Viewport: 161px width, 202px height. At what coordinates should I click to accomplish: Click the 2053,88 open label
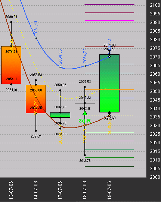36,90
